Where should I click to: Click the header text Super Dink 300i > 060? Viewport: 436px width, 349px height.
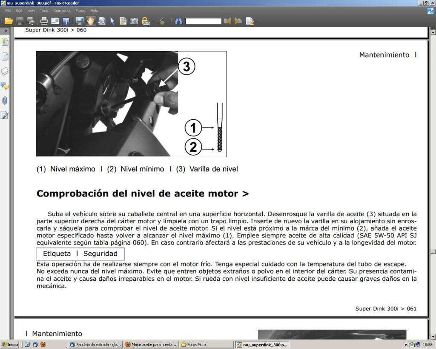(56, 30)
